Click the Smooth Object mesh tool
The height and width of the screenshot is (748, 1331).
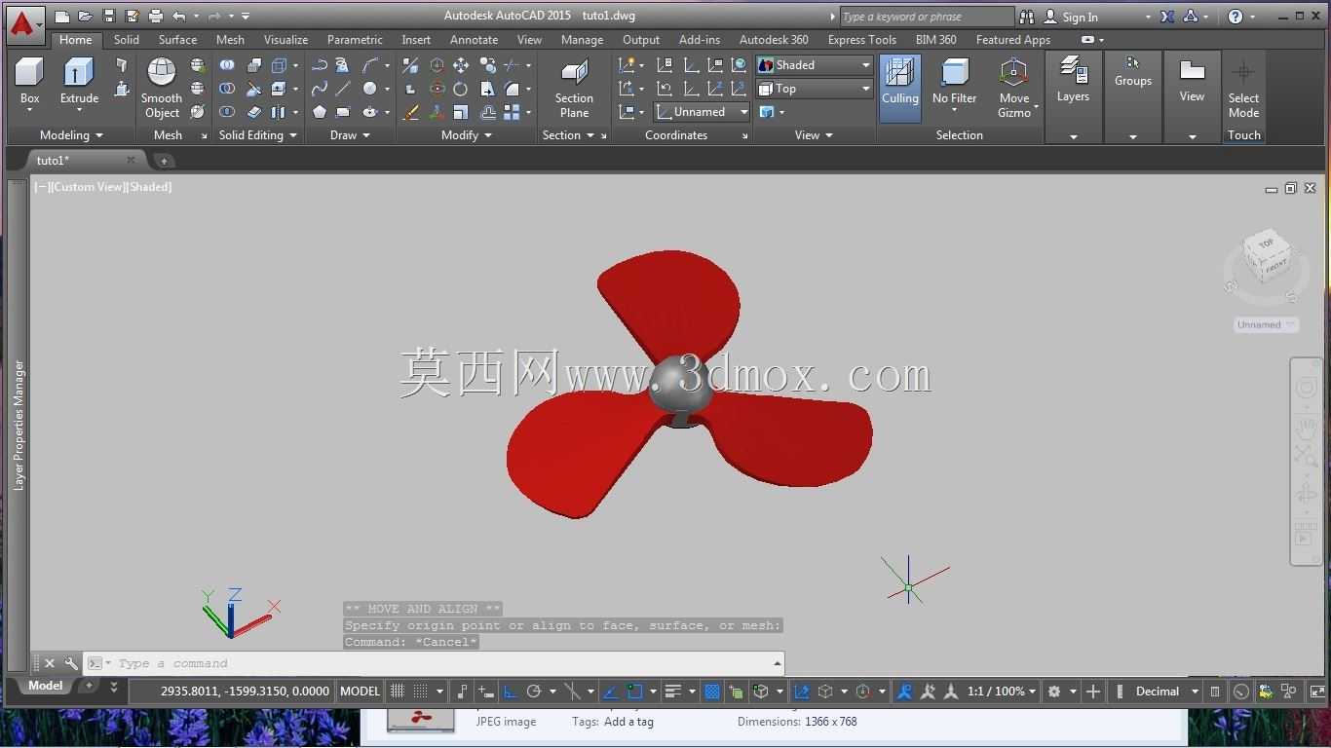pyautogui.click(x=161, y=88)
